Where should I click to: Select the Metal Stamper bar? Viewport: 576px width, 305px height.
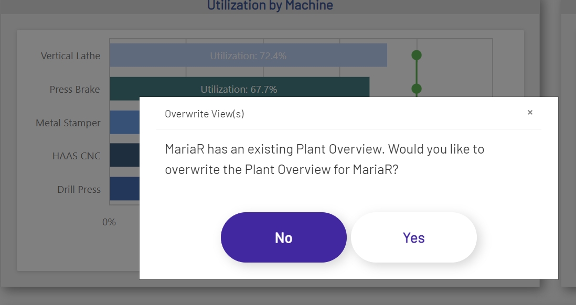[124, 123]
